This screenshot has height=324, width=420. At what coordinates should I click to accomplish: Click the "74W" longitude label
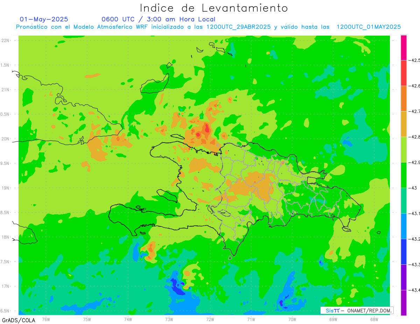point(128,319)
